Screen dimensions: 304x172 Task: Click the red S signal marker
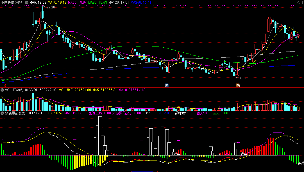5,86
